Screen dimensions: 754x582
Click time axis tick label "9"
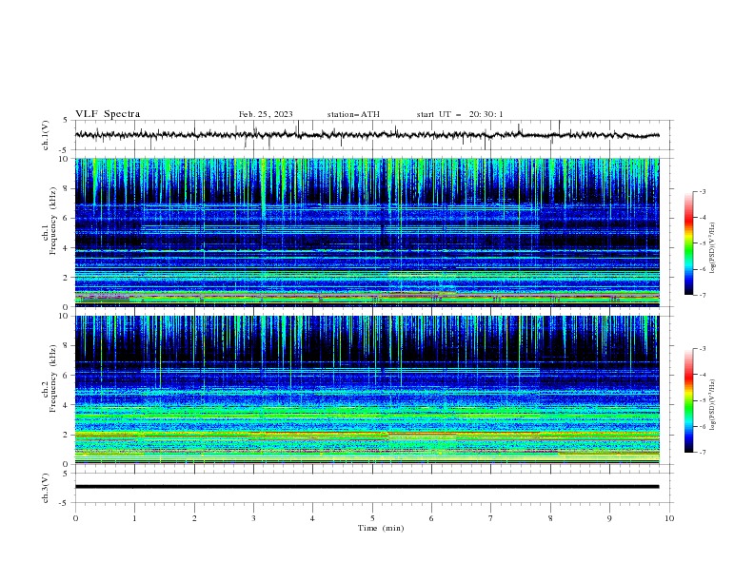click(609, 518)
